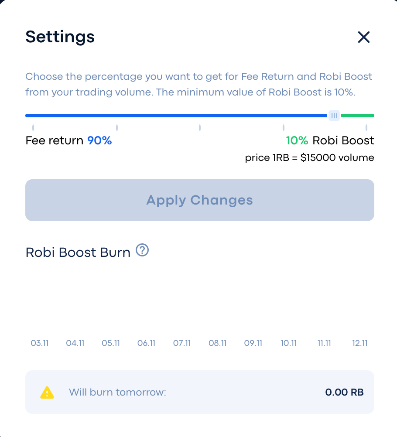The image size is (397, 437).
Task: Click the slider handle grip
Action: (334, 116)
